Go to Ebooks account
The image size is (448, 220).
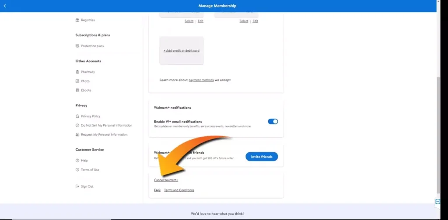[86, 90]
